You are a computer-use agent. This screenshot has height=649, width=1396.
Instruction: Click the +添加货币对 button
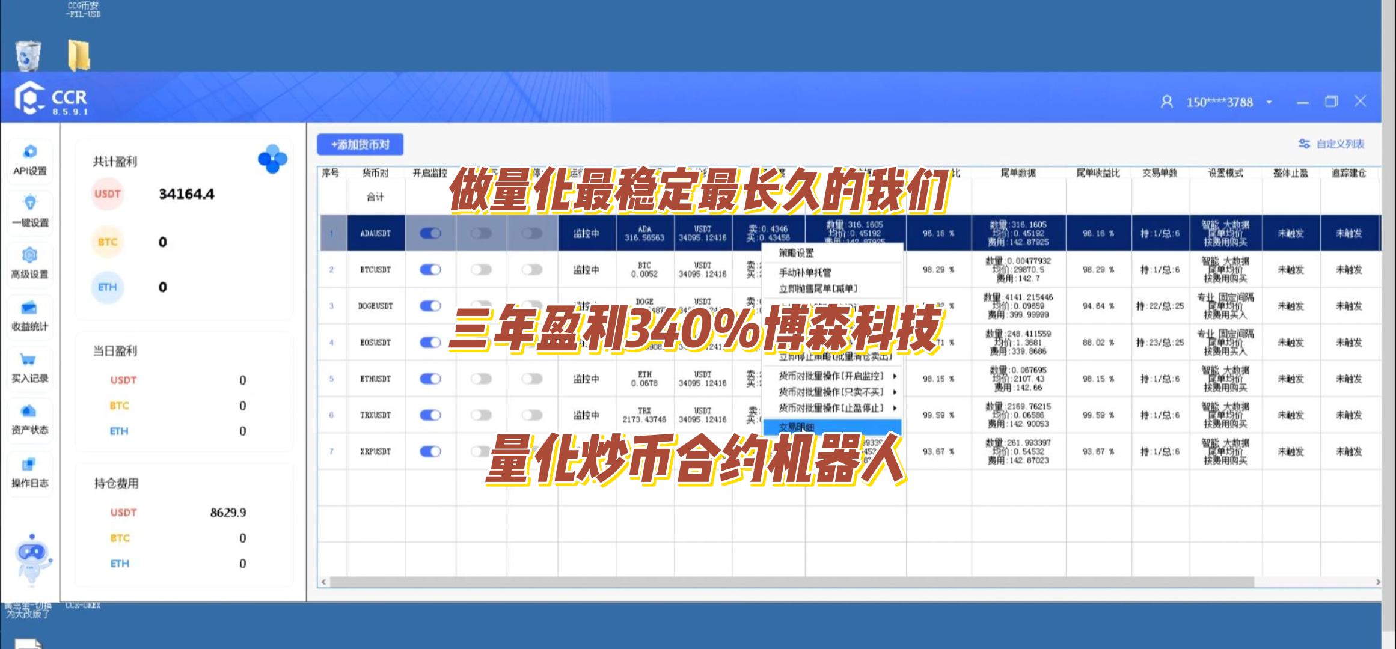pyautogui.click(x=360, y=145)
